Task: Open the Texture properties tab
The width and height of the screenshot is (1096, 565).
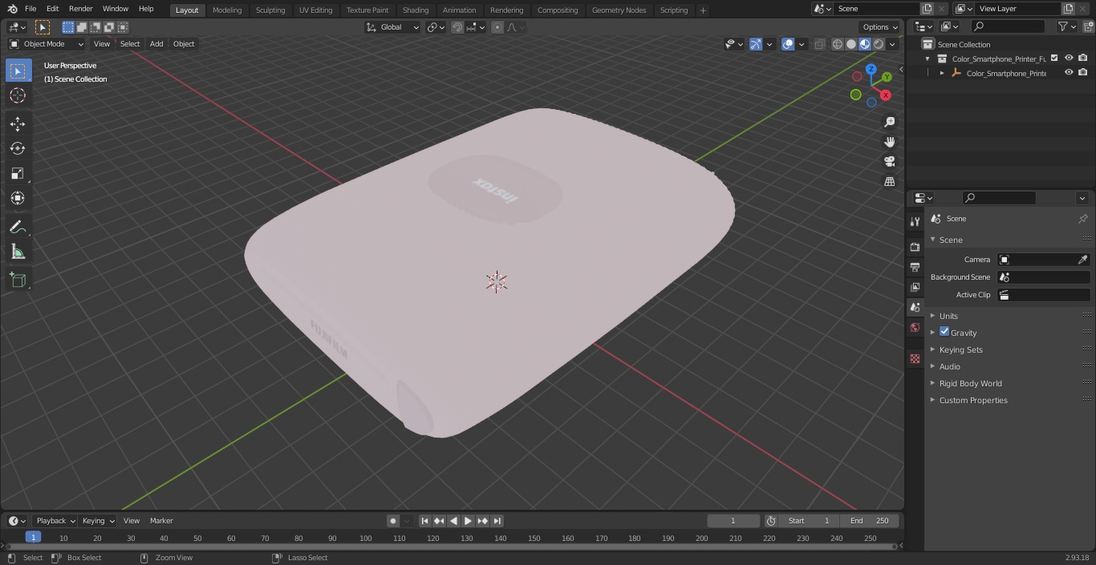Action: pos(915,359)
